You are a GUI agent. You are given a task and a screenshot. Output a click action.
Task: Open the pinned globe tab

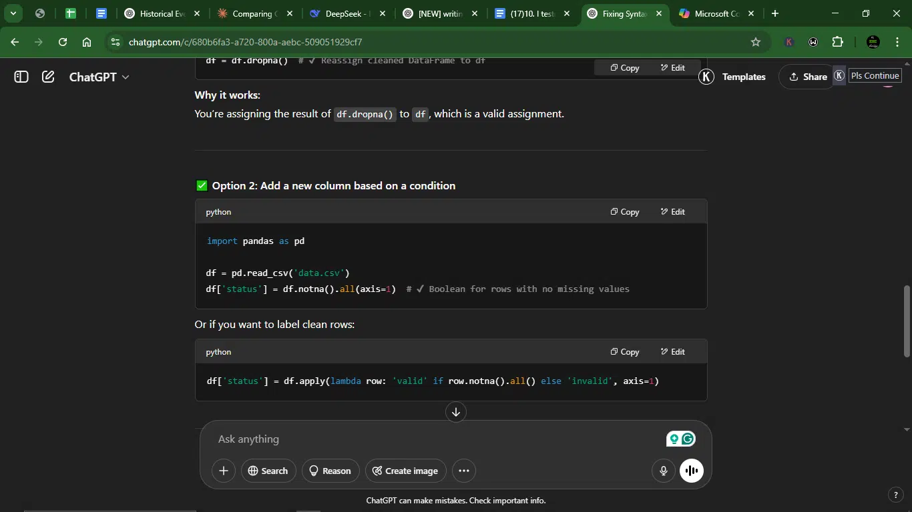pyautogui.click(x=40, y=13)
